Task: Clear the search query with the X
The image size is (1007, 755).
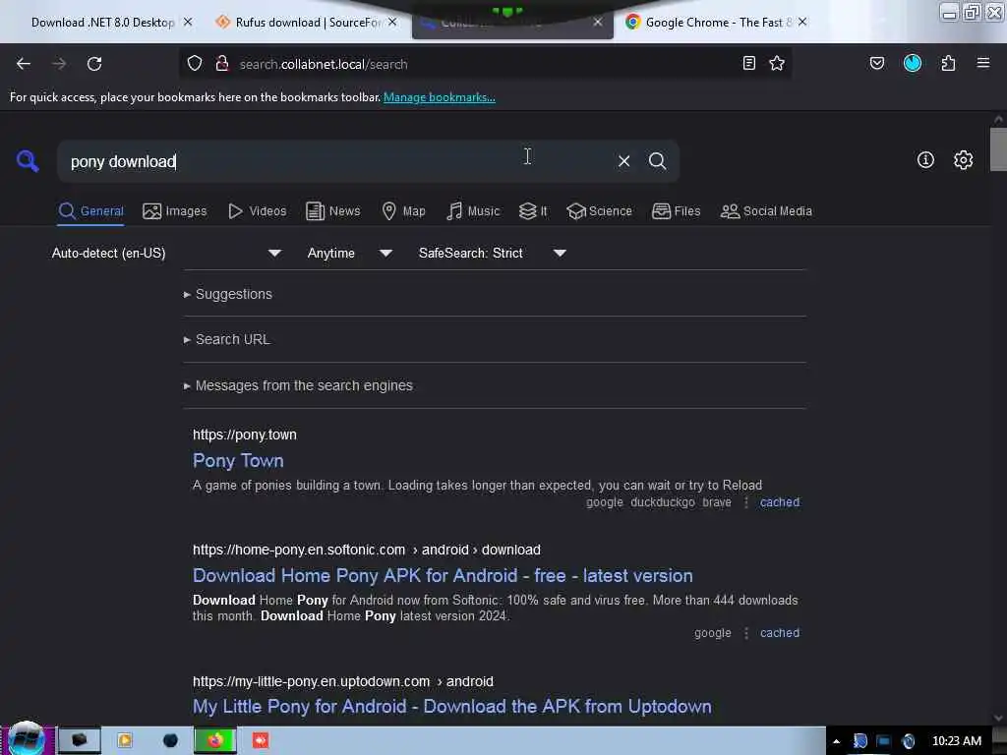Action: pos(623,161)
